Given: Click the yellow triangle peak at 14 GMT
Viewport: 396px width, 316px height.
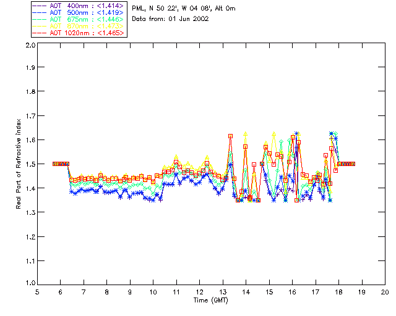Looking at the screenshot, I should click(245, 134).
